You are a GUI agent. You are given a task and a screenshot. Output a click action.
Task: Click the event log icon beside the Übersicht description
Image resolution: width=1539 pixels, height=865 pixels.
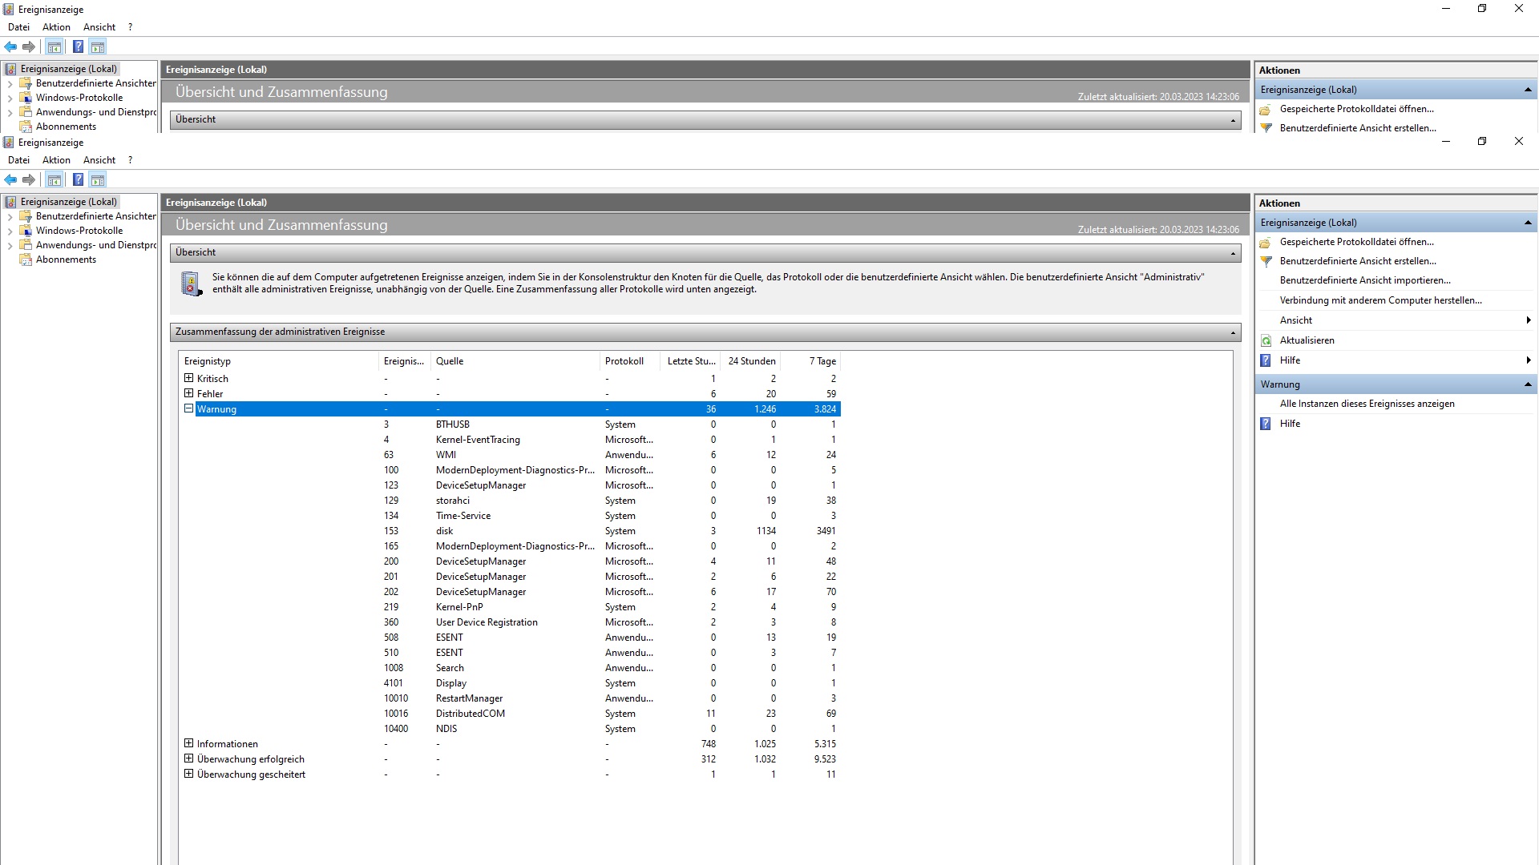tap(192, 284)
